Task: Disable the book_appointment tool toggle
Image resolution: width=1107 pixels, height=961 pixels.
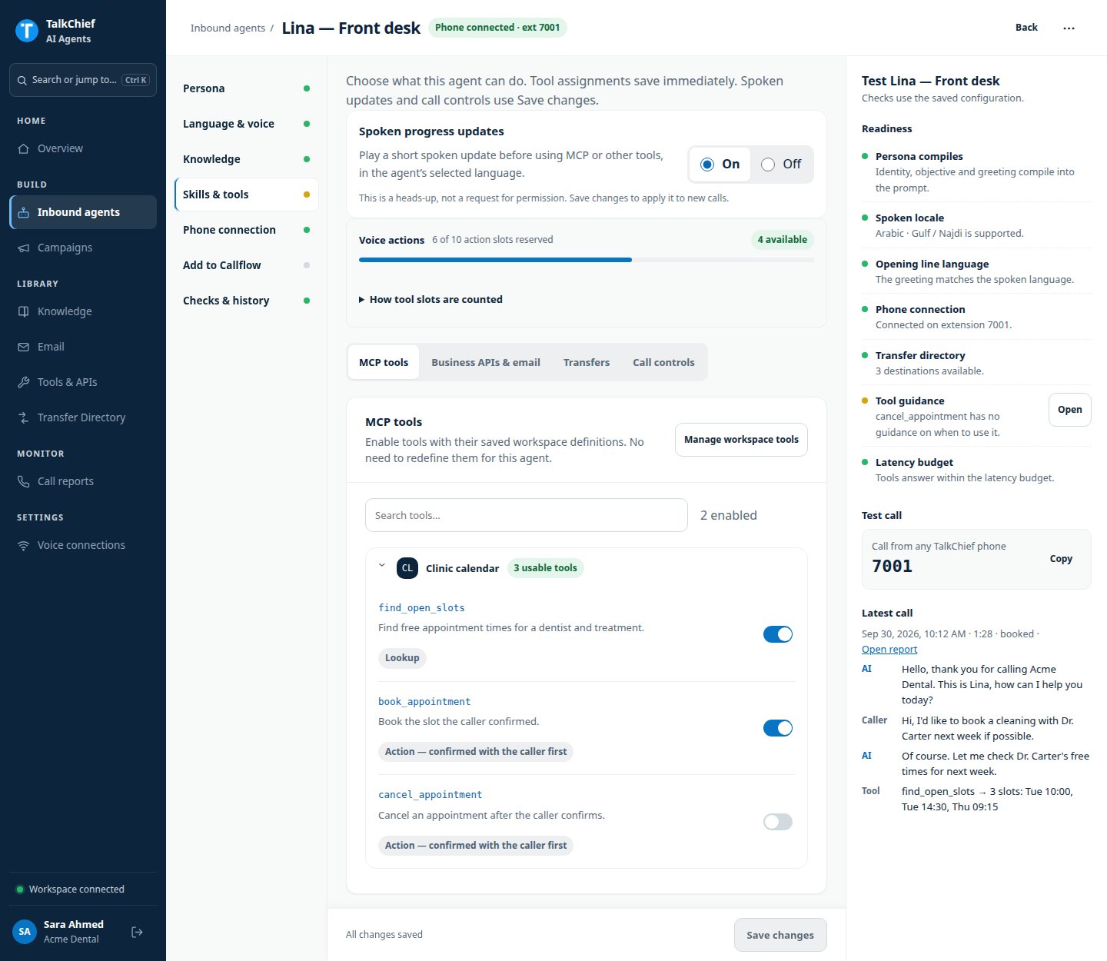Action: [778, 728]
